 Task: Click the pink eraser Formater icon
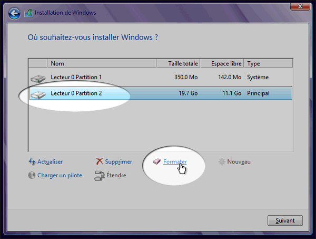156,161
